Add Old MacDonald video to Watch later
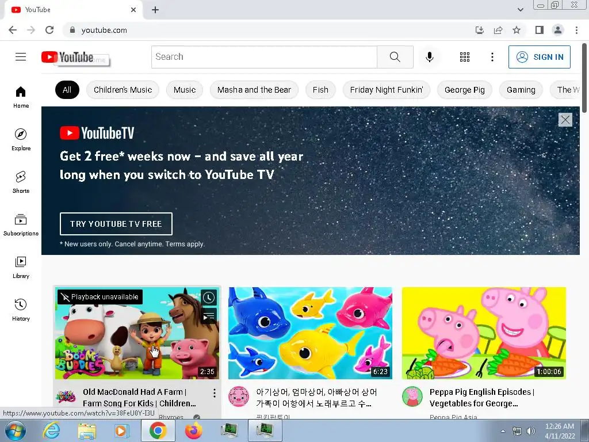The width and height of the screenshot is (589, 442). tap(209, 298)
